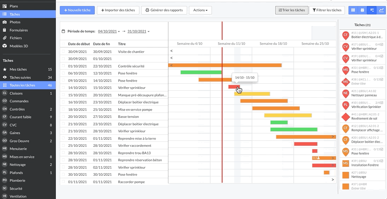This screenshot has width=387, height=199.
Task: Click the NE pin for Nettoyer panneau
Action: point(346,94)
